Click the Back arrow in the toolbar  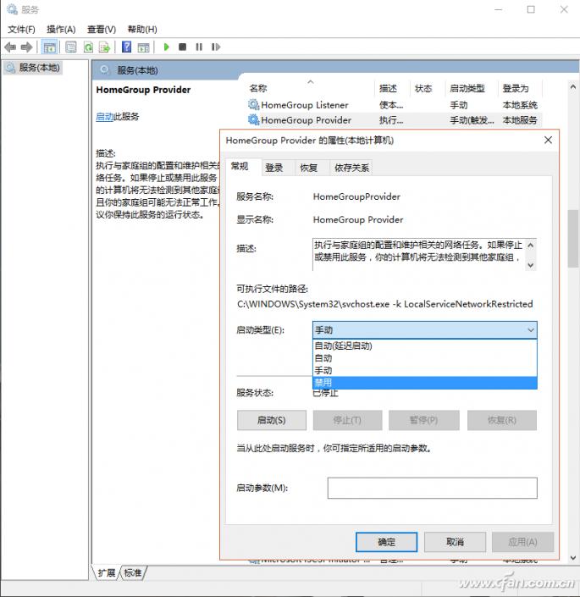[x=10, y=47]
